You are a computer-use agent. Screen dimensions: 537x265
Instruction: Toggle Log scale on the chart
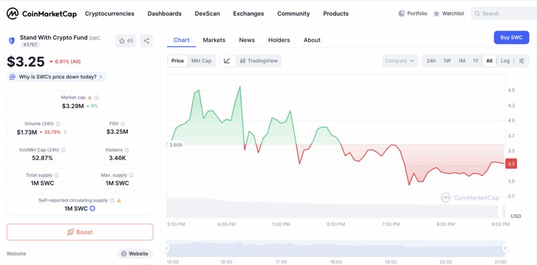[505, 61]
